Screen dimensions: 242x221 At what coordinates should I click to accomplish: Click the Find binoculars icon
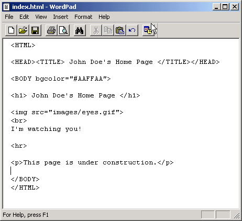[x=80, y=30]
